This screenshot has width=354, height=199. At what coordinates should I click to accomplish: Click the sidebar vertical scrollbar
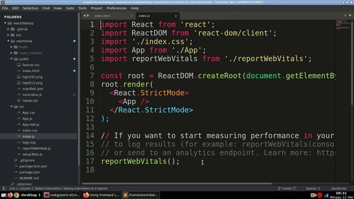(x=79, y=89)
